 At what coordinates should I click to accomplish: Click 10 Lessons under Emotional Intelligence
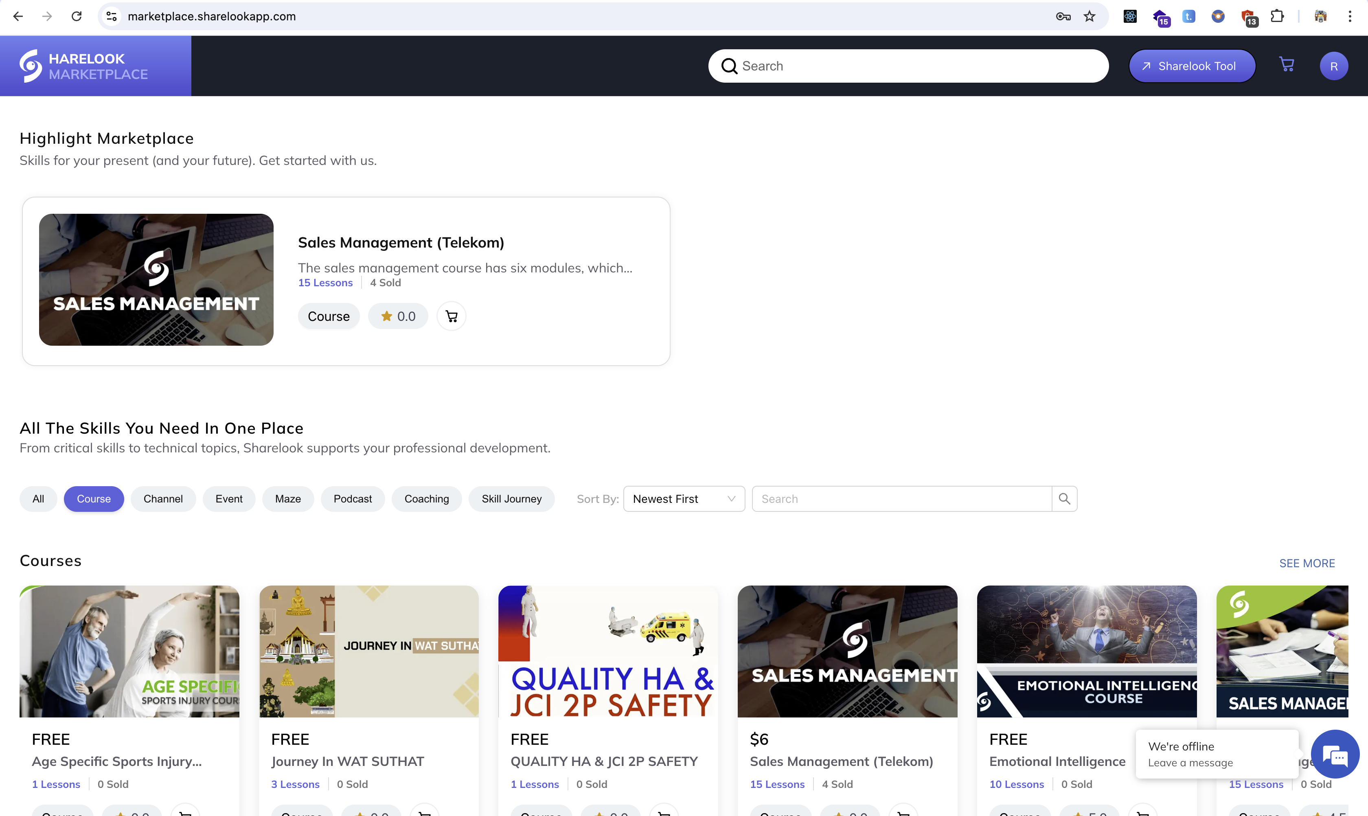[1016, 784]
